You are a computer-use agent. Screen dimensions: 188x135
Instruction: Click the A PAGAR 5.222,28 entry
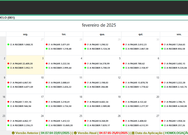[173, 82]
